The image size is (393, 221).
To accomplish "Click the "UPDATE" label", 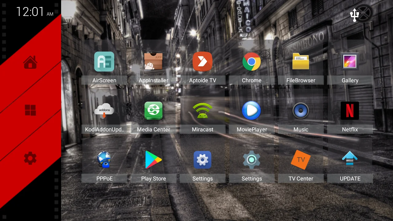I will (x=350, y=179).
